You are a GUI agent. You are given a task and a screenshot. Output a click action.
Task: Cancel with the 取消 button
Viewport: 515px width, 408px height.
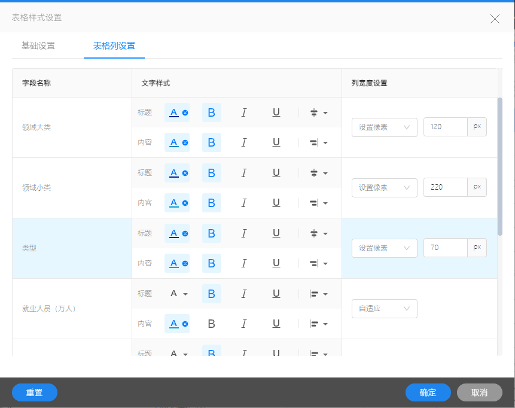click(480, 392)
